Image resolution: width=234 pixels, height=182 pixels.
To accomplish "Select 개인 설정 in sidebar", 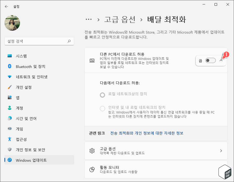I will tap(39, 87).
